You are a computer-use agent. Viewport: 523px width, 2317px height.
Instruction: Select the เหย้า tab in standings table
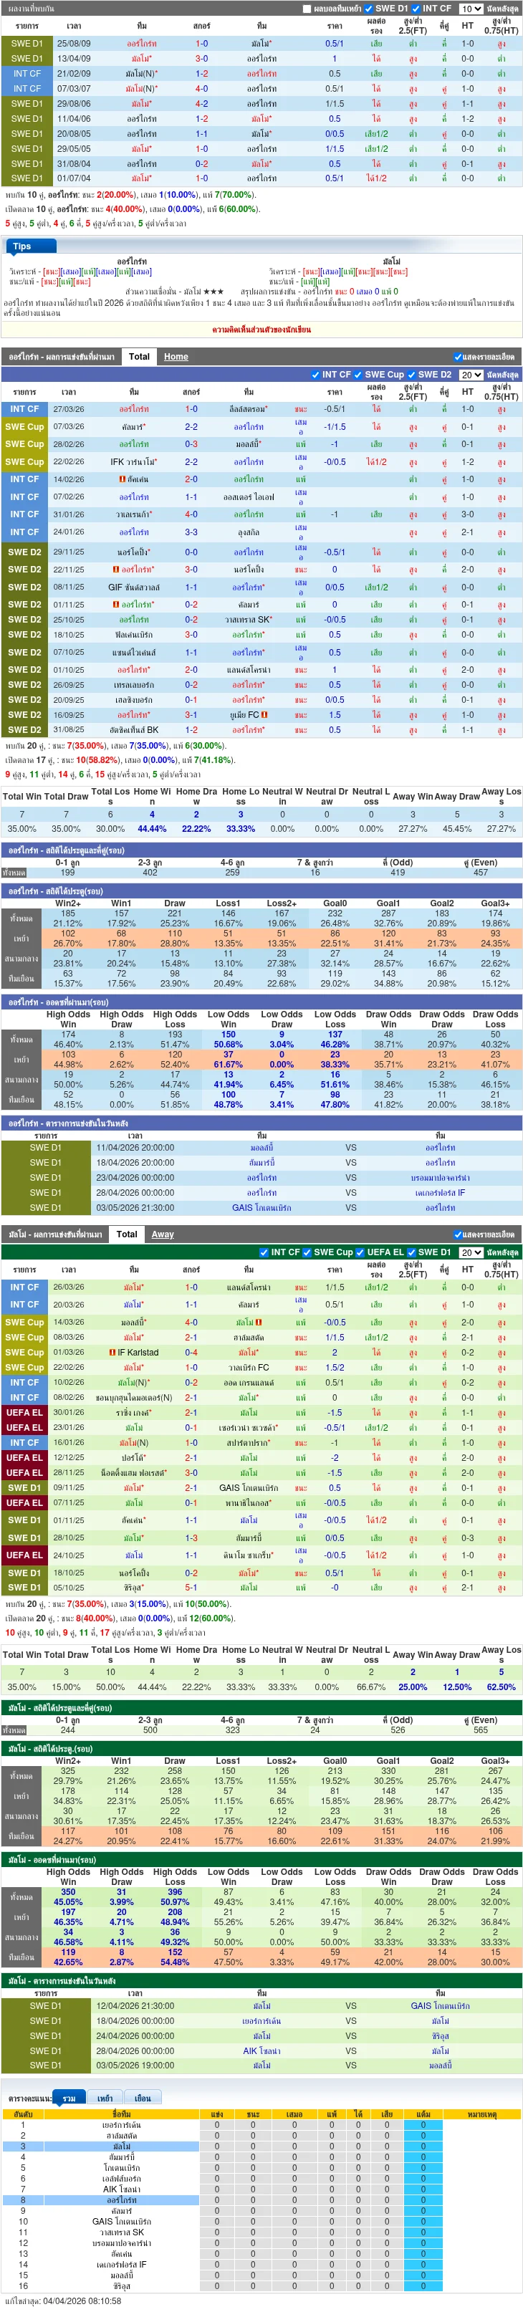[105, 2098]
